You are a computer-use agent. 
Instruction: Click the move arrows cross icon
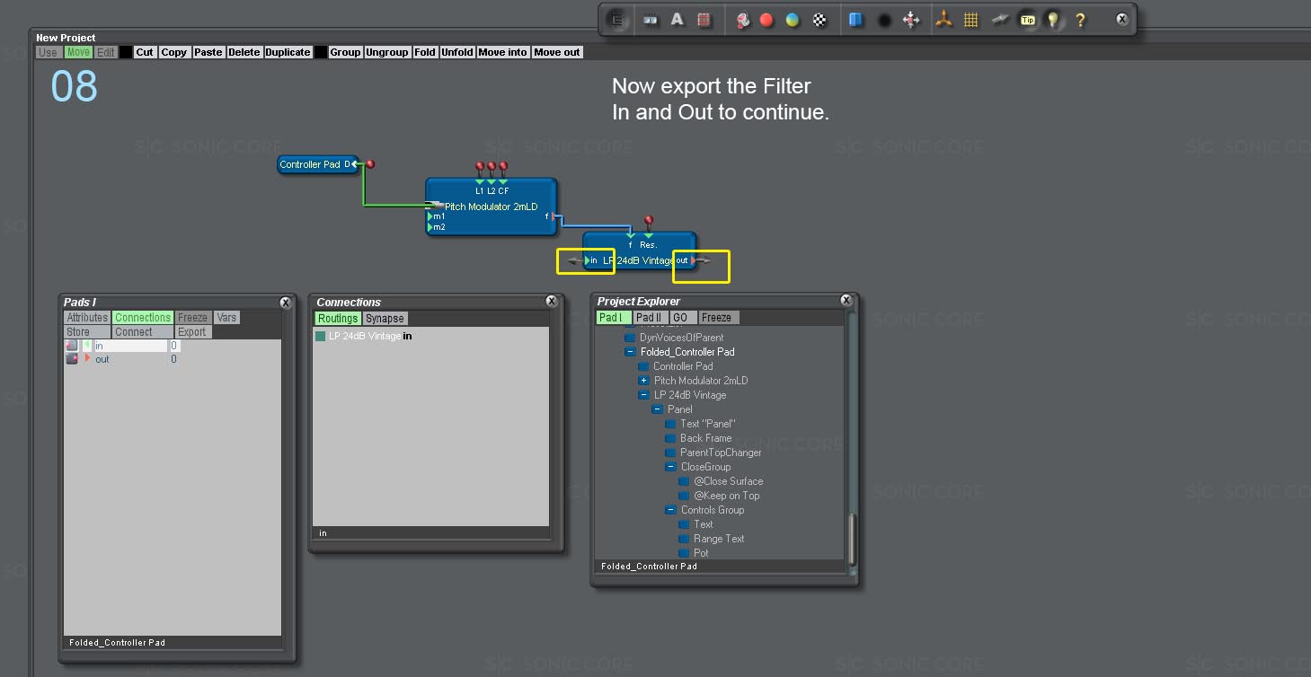(911, 19)
